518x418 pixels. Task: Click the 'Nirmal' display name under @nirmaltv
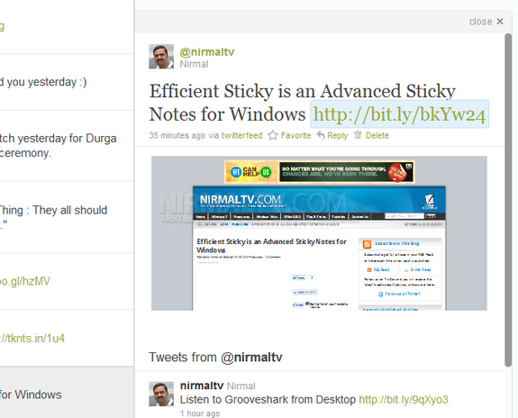(194, 64)
